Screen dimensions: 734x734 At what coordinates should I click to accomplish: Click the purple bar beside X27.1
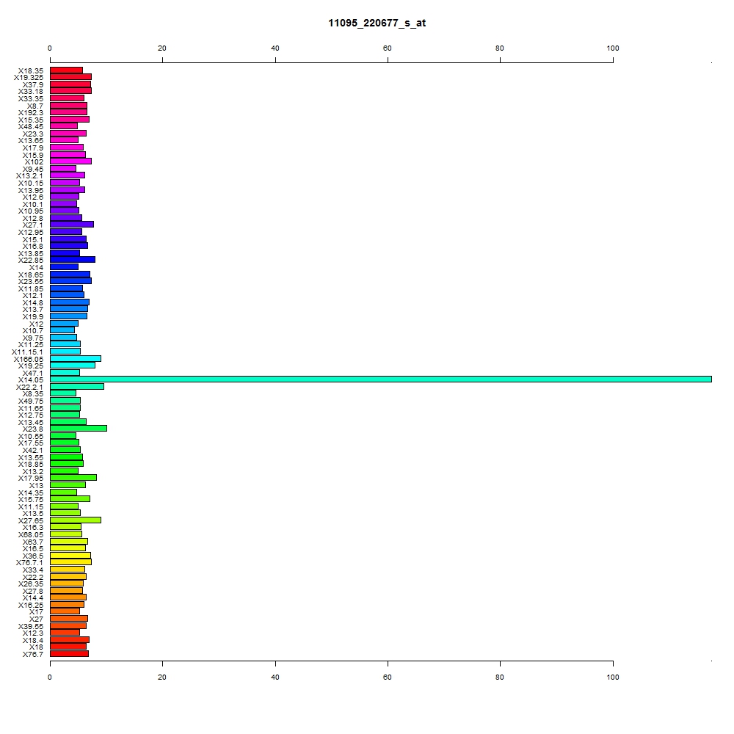72,224
